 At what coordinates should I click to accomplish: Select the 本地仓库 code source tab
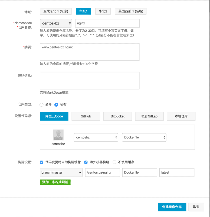pos(181,116)
